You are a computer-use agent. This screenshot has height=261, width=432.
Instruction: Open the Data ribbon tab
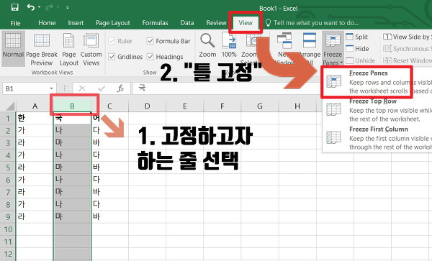[187, 23]
